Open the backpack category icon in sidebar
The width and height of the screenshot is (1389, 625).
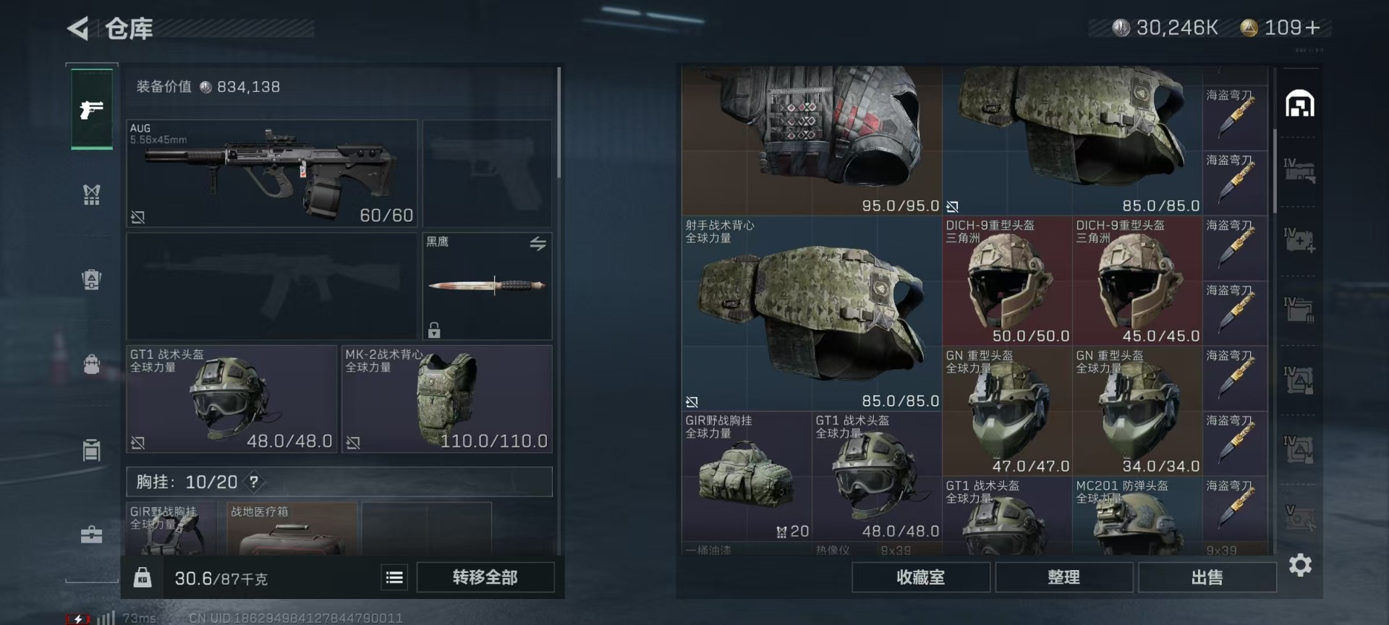91,364
